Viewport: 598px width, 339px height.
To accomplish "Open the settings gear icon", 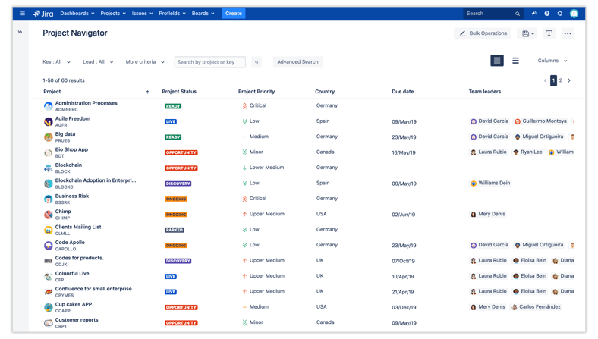I will click(x=559, y=14).
